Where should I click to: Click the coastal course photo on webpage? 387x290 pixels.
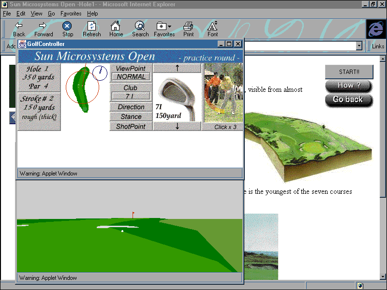coord(261,246)
